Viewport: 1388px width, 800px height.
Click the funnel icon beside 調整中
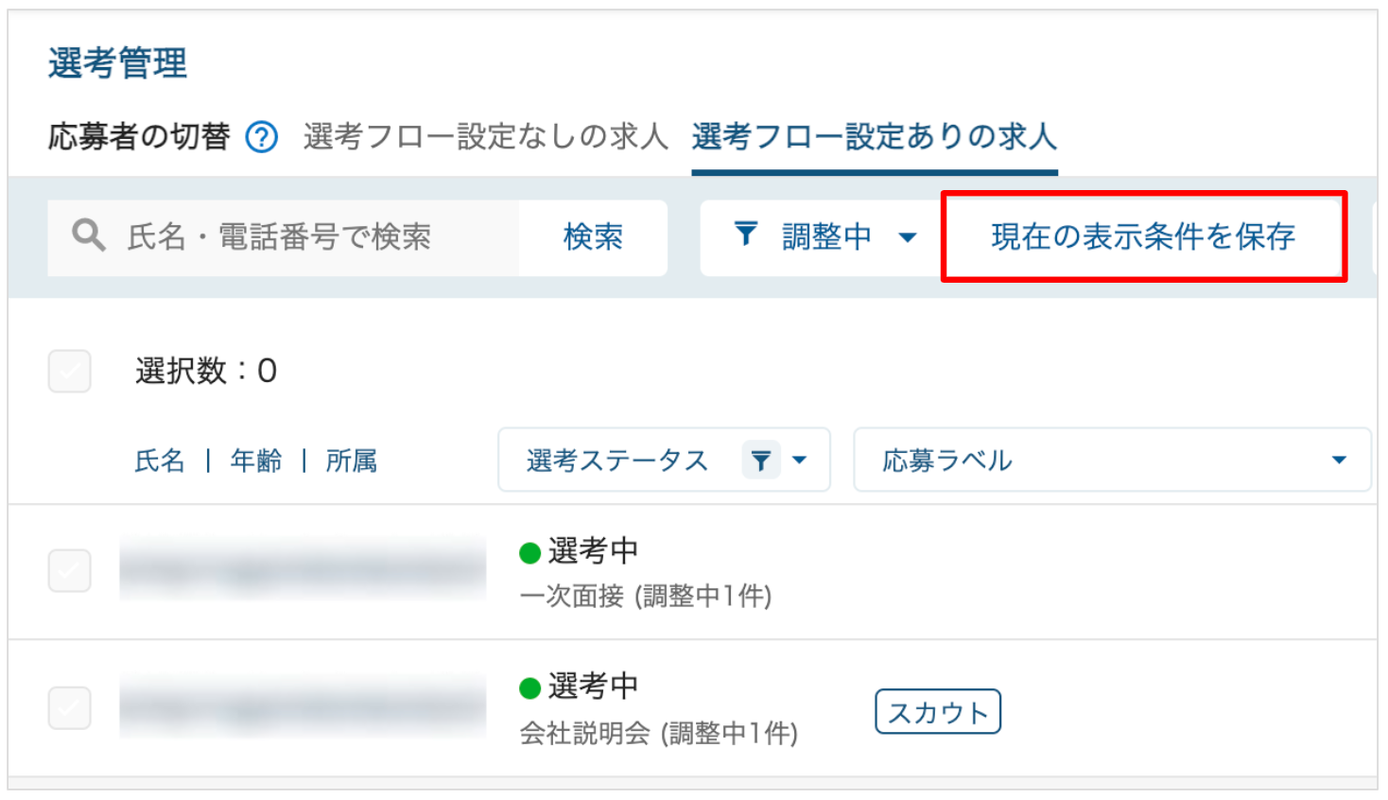(x=746, y=234)
